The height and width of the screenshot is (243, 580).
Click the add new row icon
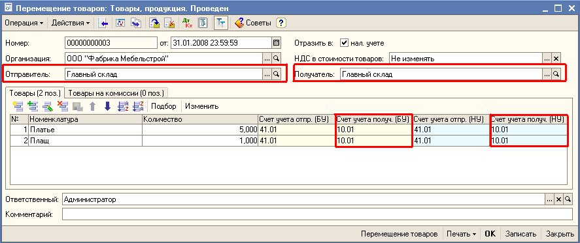pos(18,107)
